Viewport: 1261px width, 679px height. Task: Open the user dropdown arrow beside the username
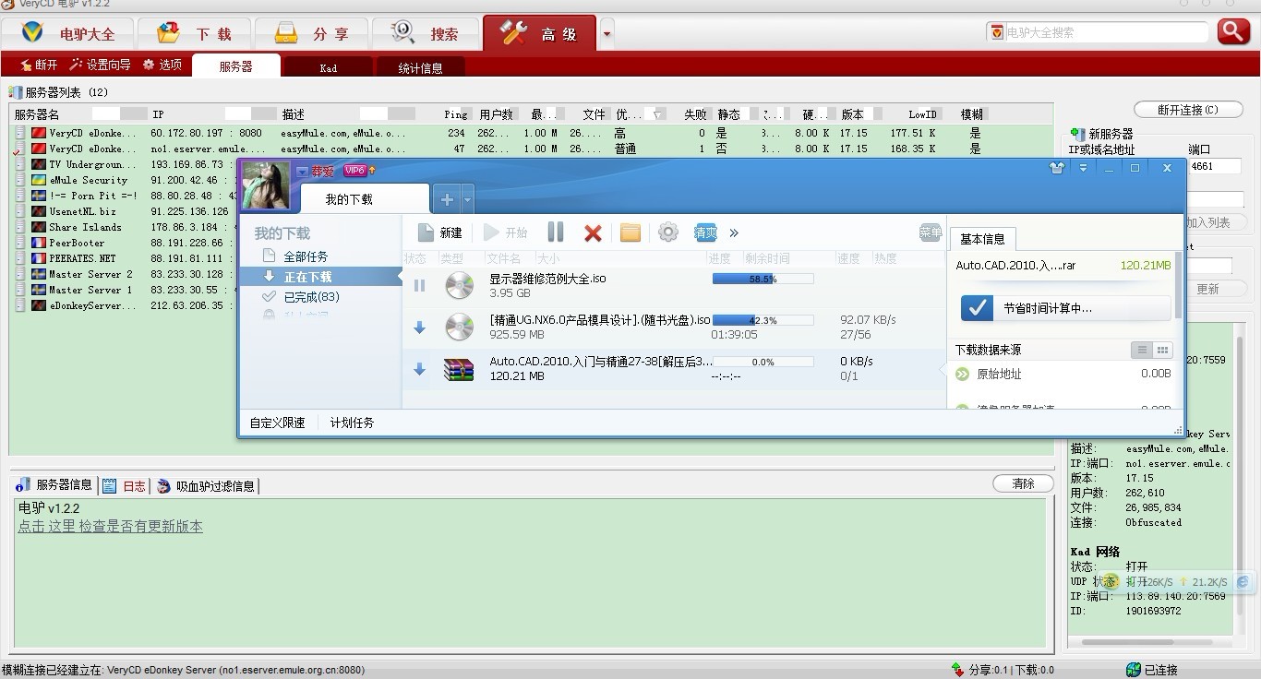(x=302, y=172)
